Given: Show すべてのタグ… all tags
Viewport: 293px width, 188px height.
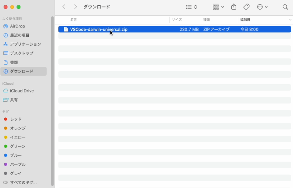Looking at the screenshot, I should pos(24,182).
